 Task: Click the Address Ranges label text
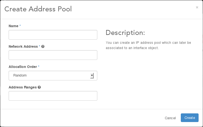pyautogui.click(x=22, y=87)
